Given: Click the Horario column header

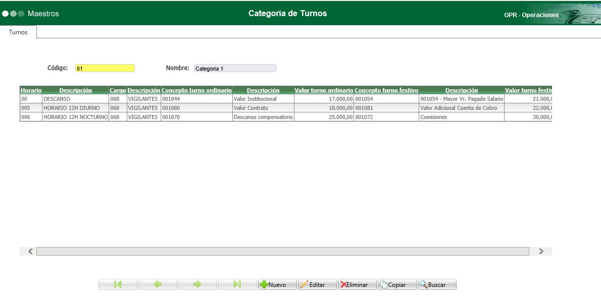Looking at the screenshot, I should coord(30,90).
